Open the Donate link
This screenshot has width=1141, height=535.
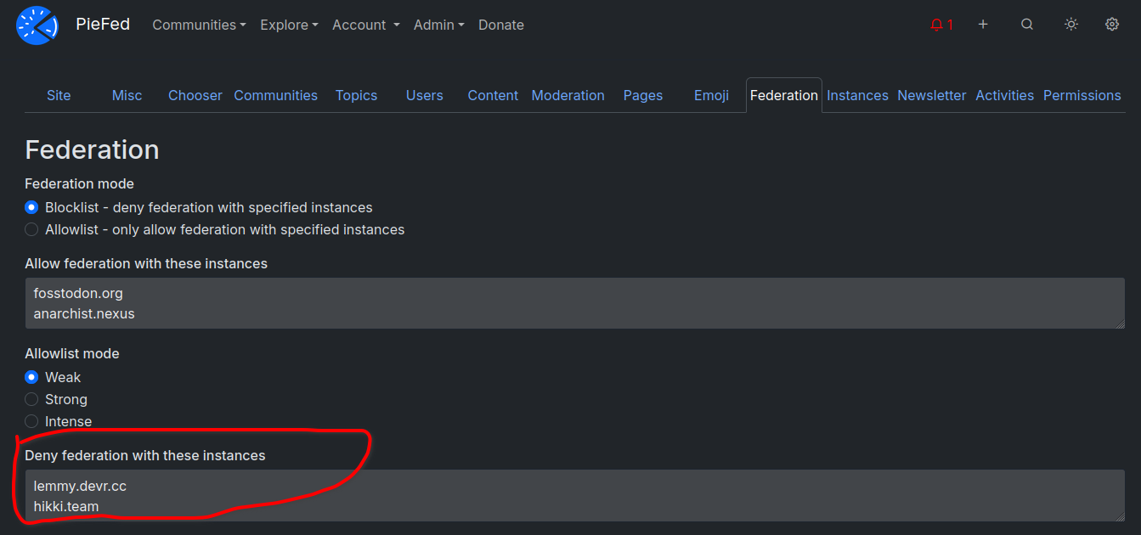(x=501, y=25)
